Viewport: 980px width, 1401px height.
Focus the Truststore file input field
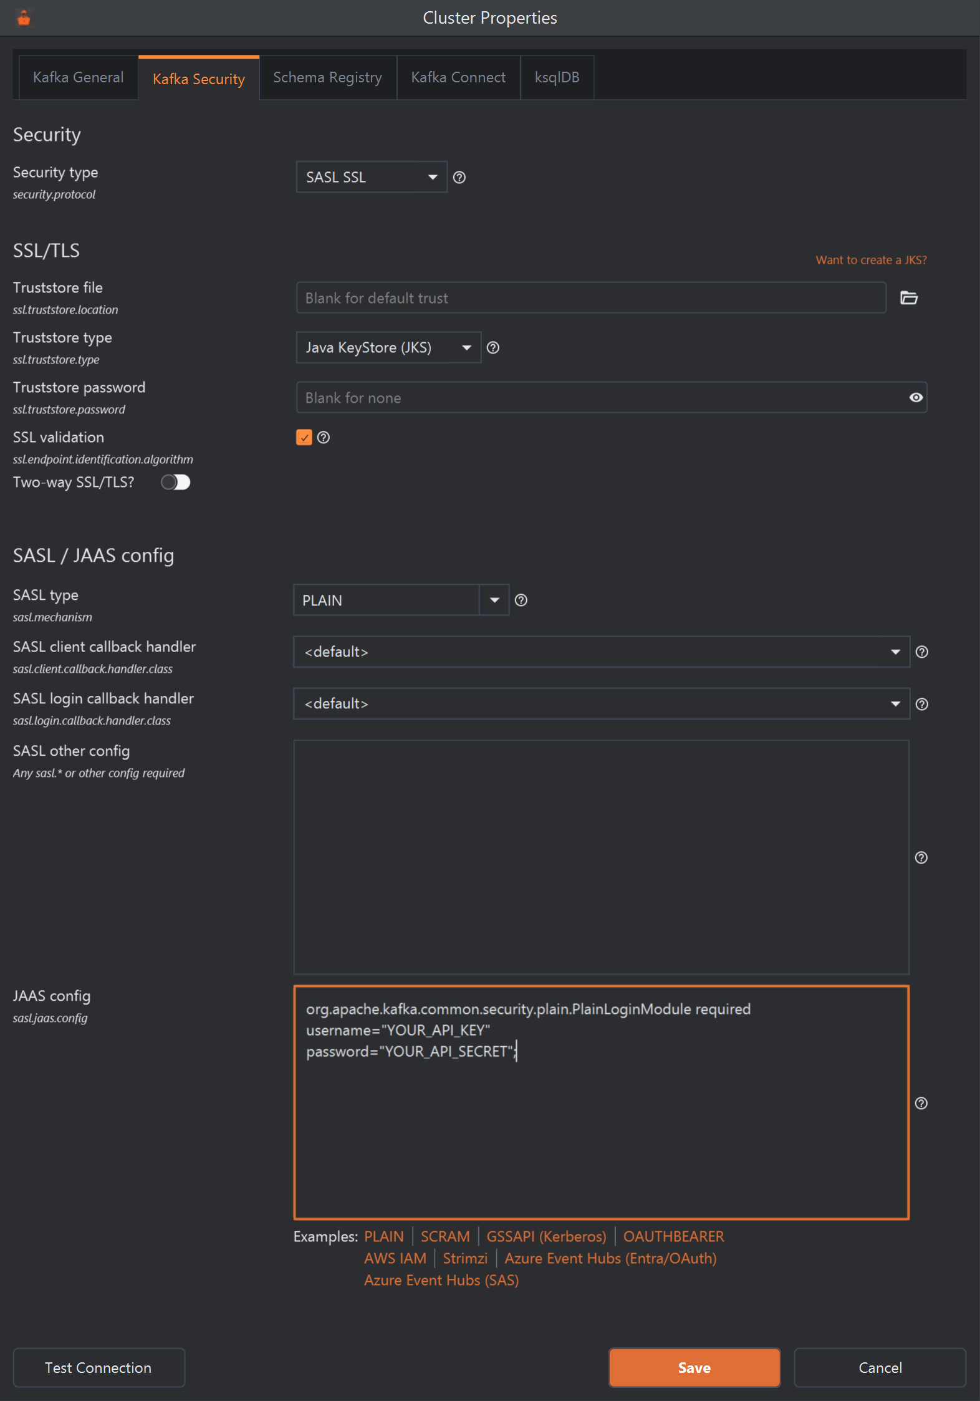tap(591, 298)
